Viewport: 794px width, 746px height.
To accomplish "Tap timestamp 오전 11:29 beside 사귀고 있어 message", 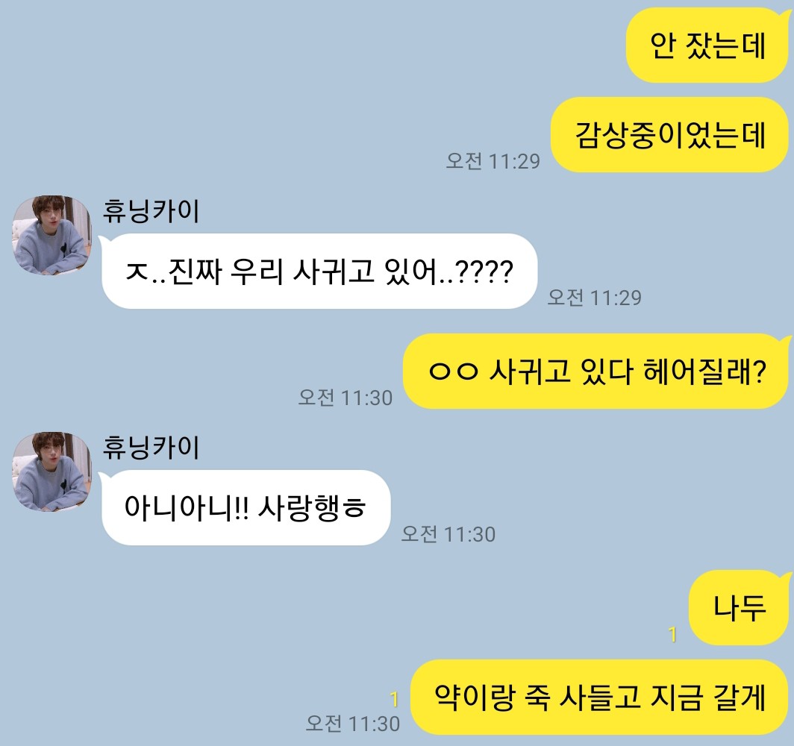I will [x=595, y=297].
